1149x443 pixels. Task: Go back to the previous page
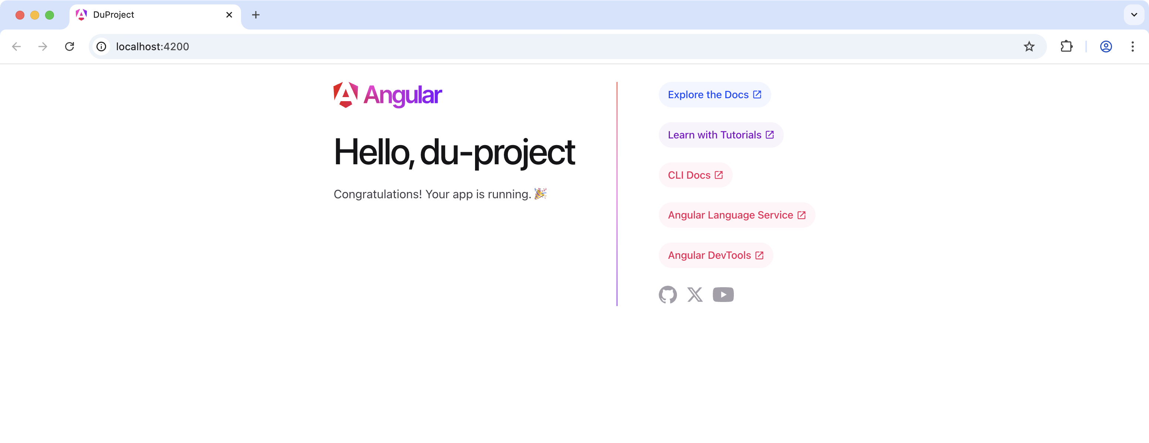17,46
